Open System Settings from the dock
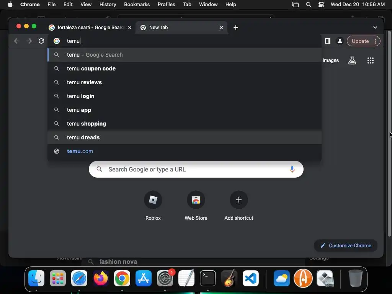This screenshot has height=294, width=392. pyautogui.click(x=165, y=278)
